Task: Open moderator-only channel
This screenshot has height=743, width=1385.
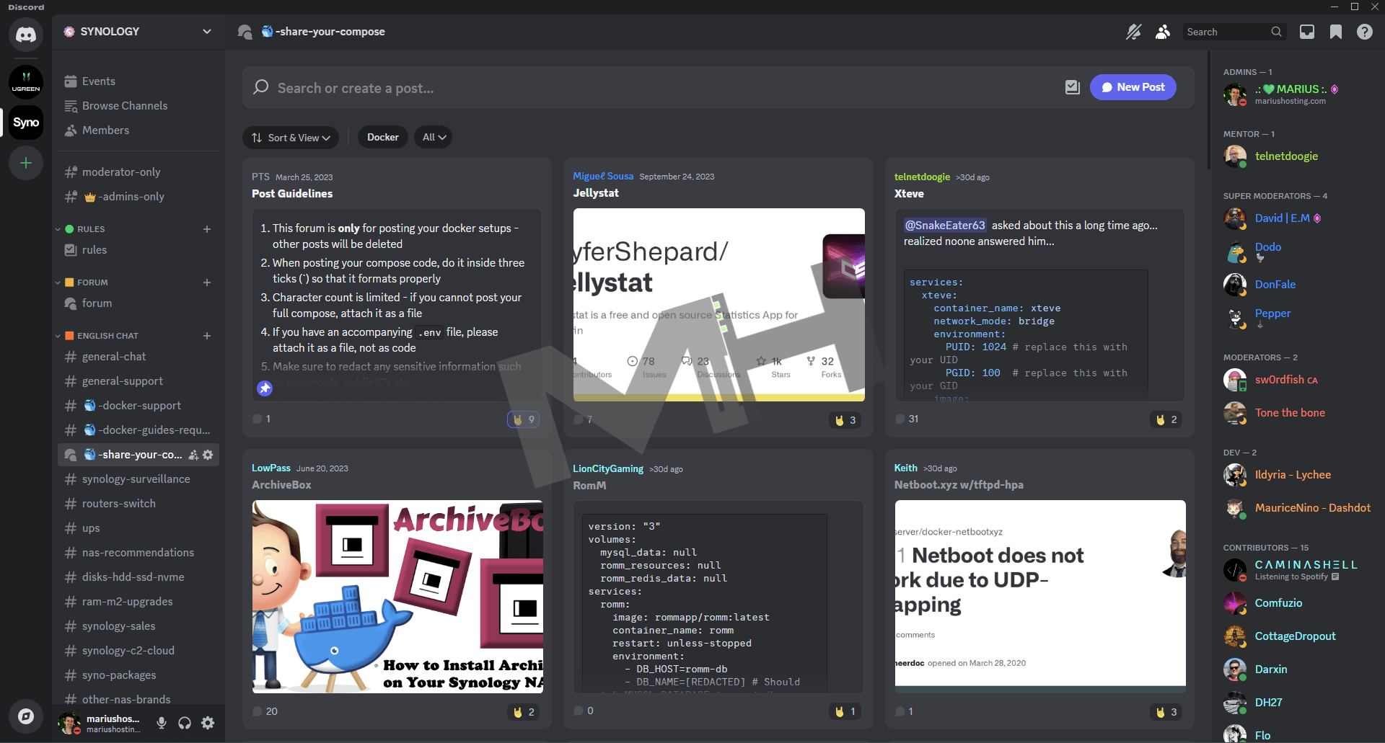Action: coord(138,172)
